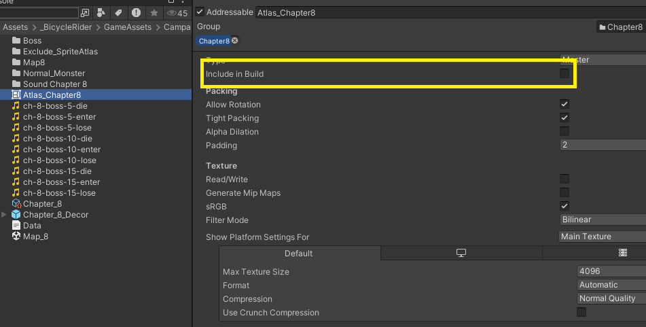Image resolution: width=646 pixels, height=327 pixels.
Task: Open search-by-type filter icon in Project toolbar
Action: [101, 13]
